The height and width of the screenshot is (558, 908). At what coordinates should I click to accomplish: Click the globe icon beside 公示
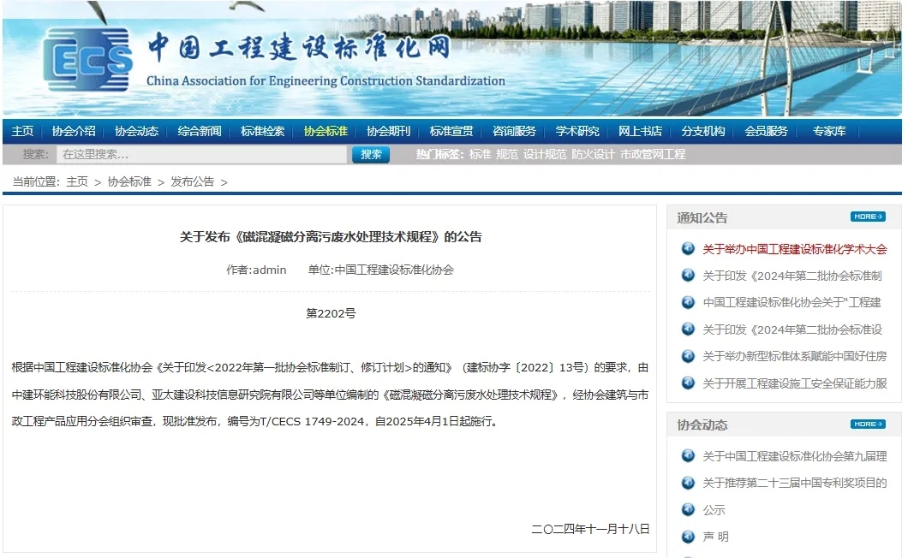point(688,508)
